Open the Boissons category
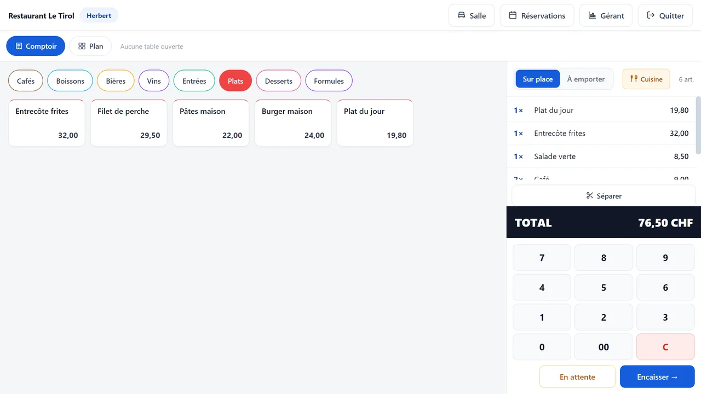 (x=70, y=81)
